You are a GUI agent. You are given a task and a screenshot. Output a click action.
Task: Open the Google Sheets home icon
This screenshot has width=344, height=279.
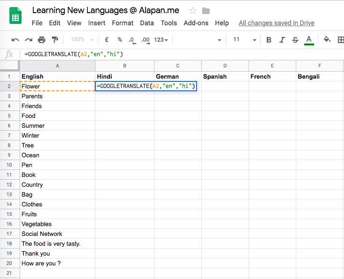point(15,15)
